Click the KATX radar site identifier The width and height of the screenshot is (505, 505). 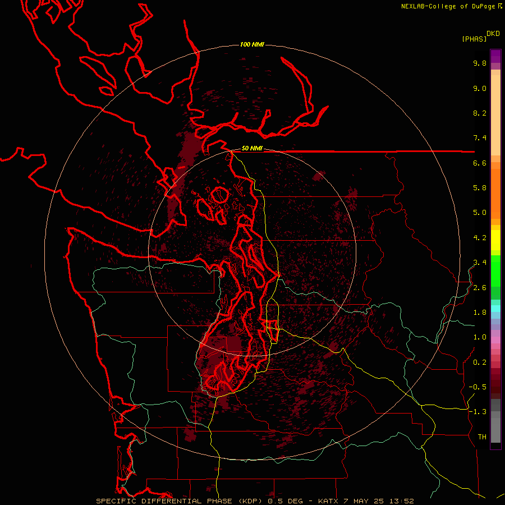[328, 501]
